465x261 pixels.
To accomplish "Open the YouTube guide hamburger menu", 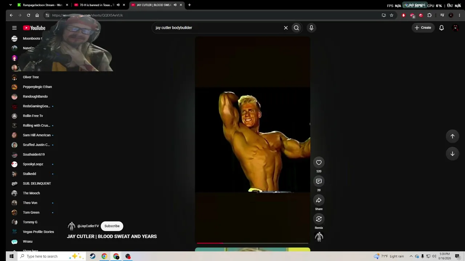I will pos(14,28).
